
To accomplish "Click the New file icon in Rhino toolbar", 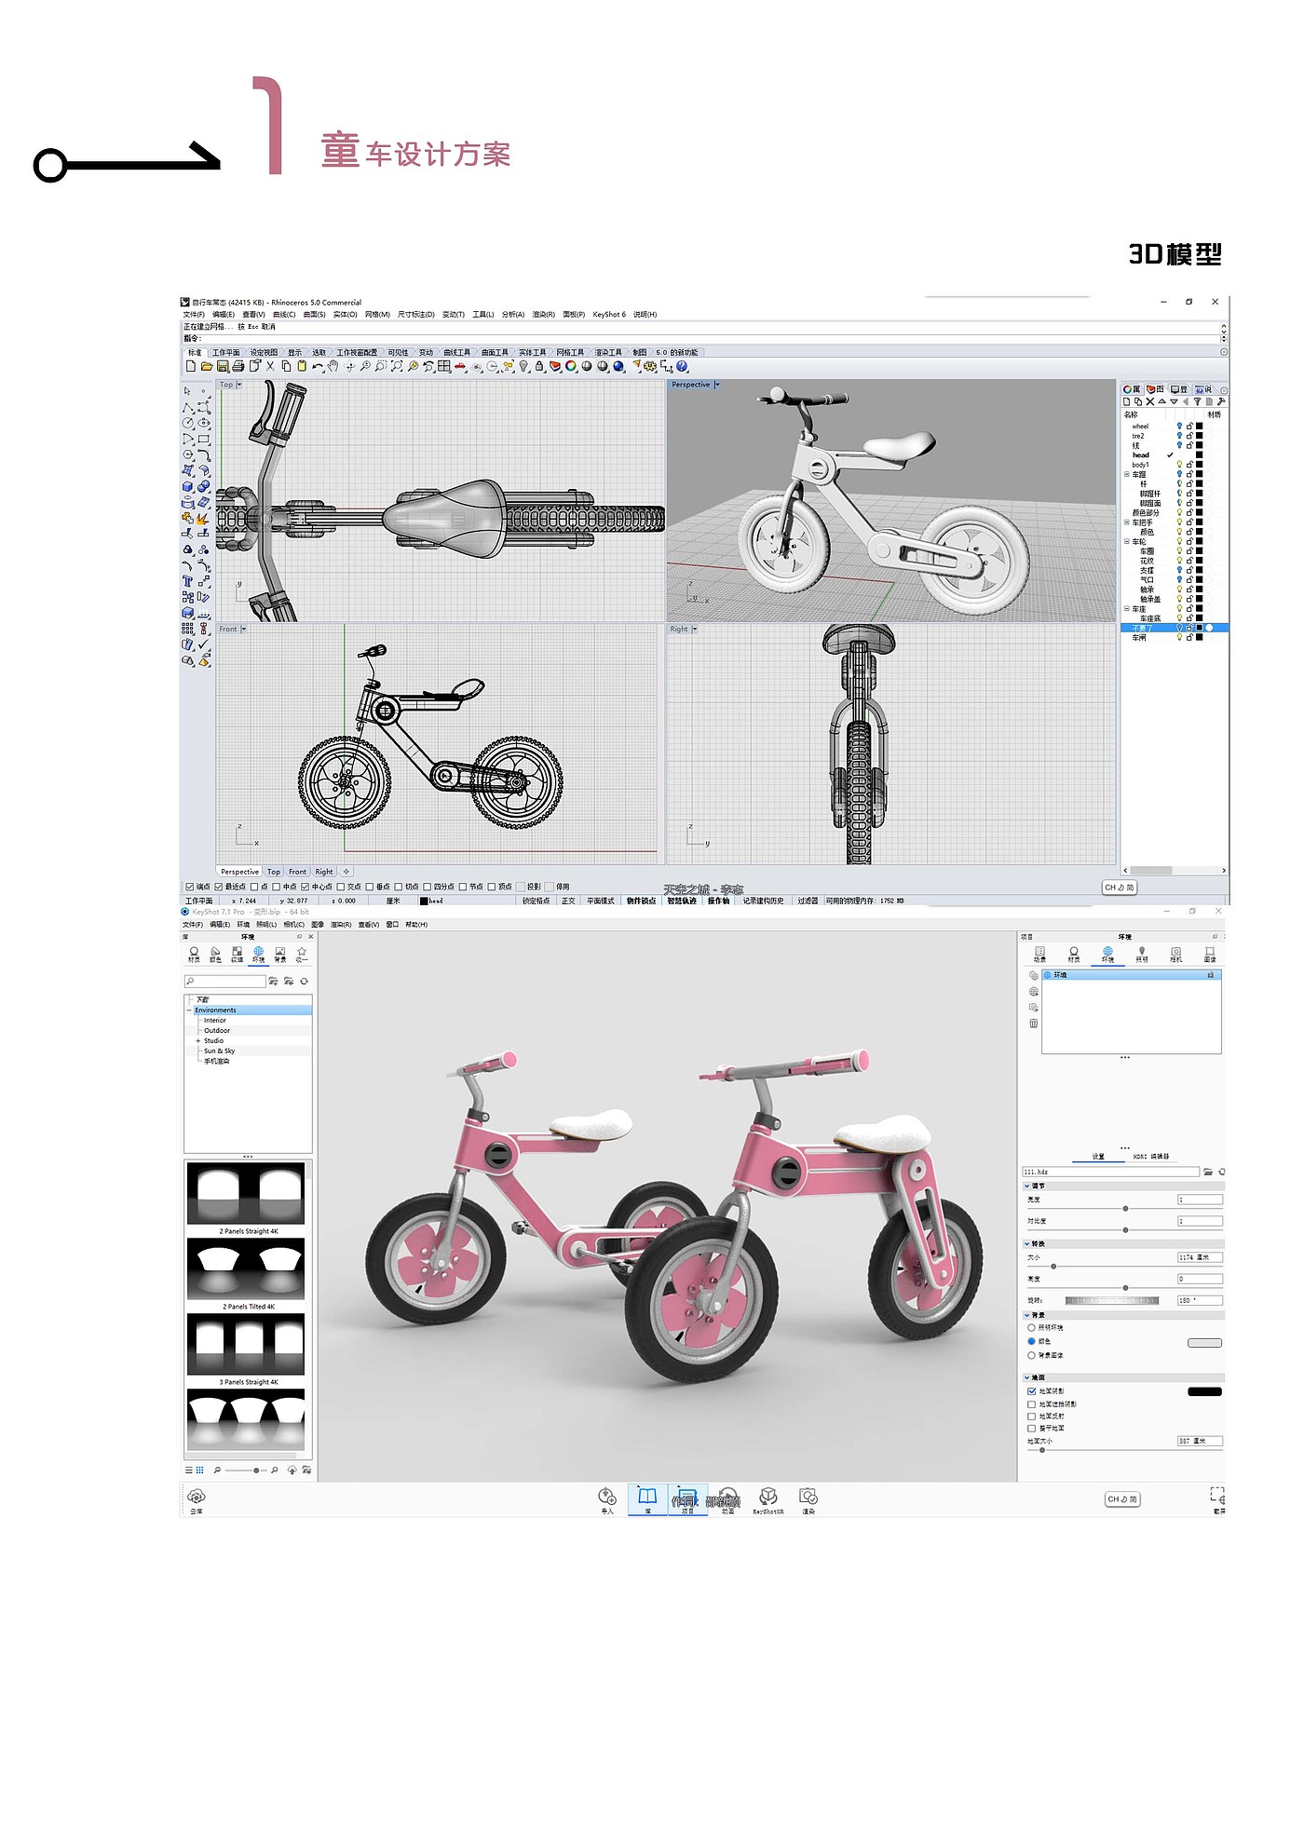I will tap(191, 366).
